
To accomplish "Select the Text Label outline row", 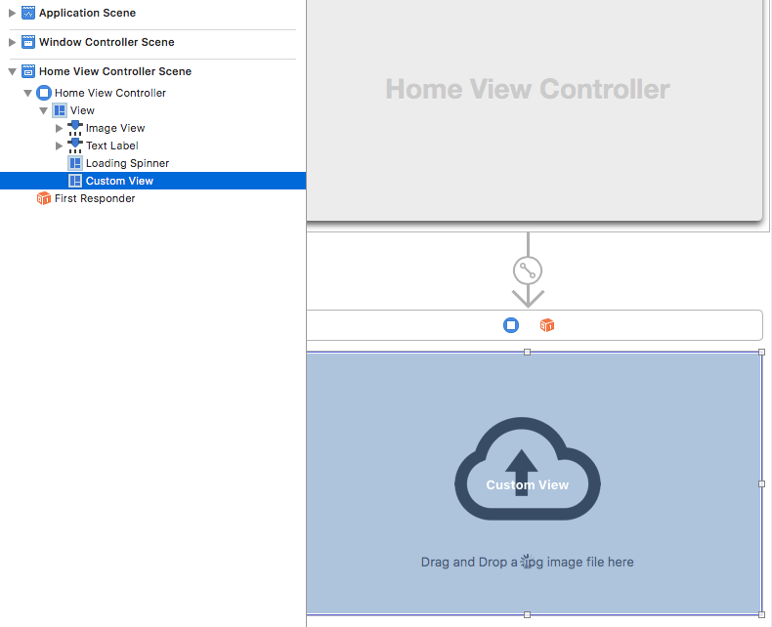I will pos(111,146).
